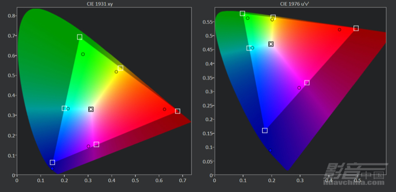Click green target square in the u'v' chart
Screen dimensions: 396x192
tap(243, 13)
